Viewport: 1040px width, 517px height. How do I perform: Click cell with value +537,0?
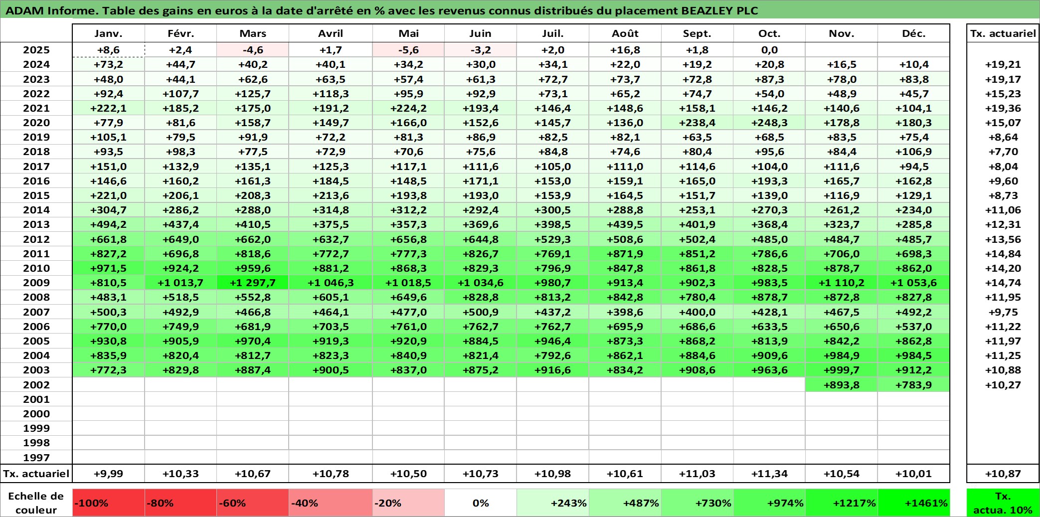coord(914,327)
